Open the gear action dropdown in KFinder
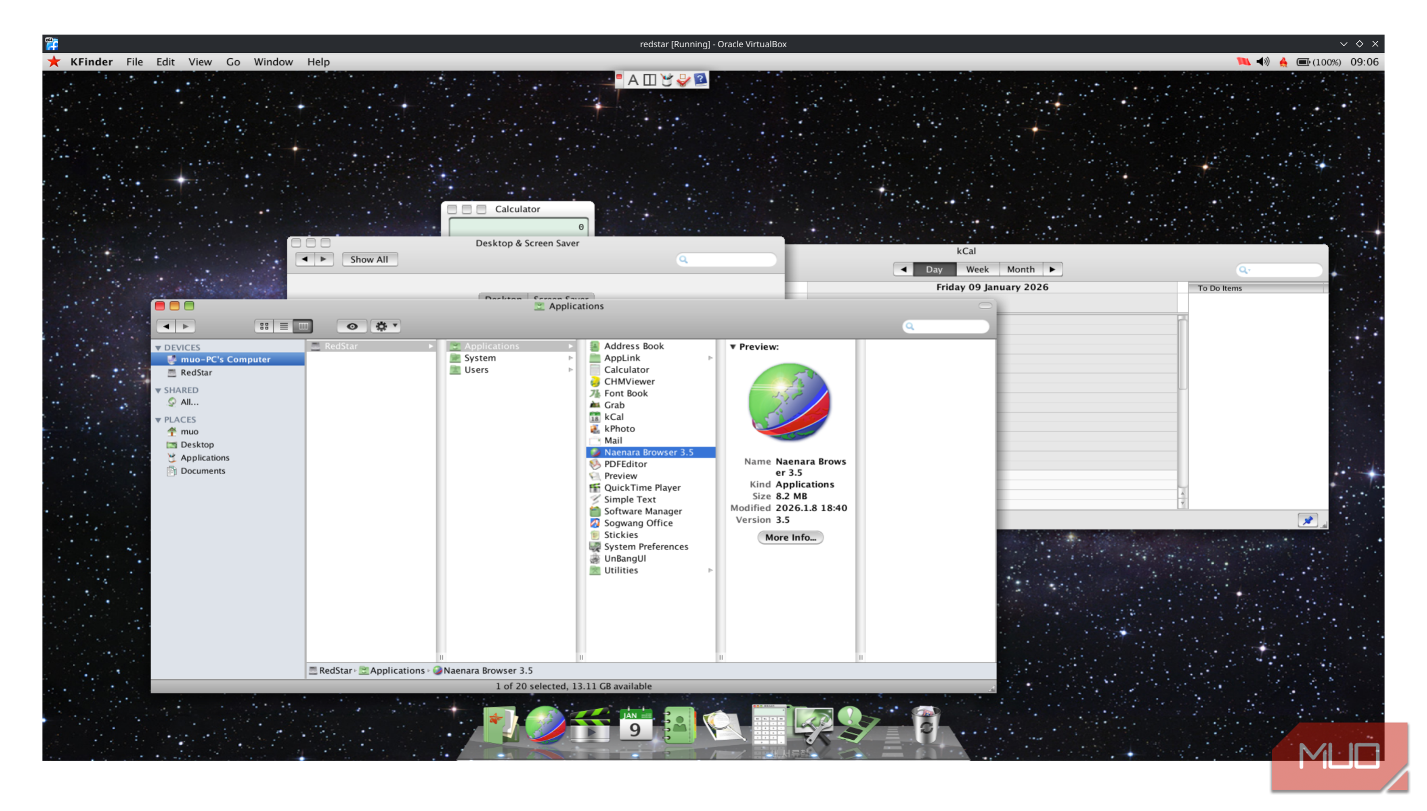The width and height of the screenshot is (1427, 811). click(x=385, y=326)
